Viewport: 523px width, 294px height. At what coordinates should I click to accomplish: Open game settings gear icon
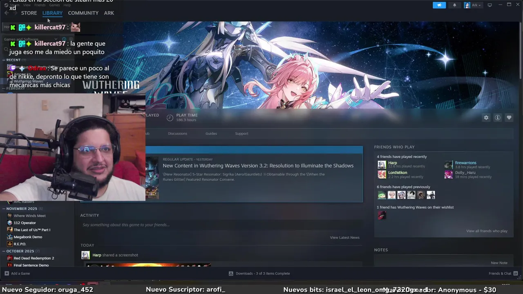coord(486,118)
